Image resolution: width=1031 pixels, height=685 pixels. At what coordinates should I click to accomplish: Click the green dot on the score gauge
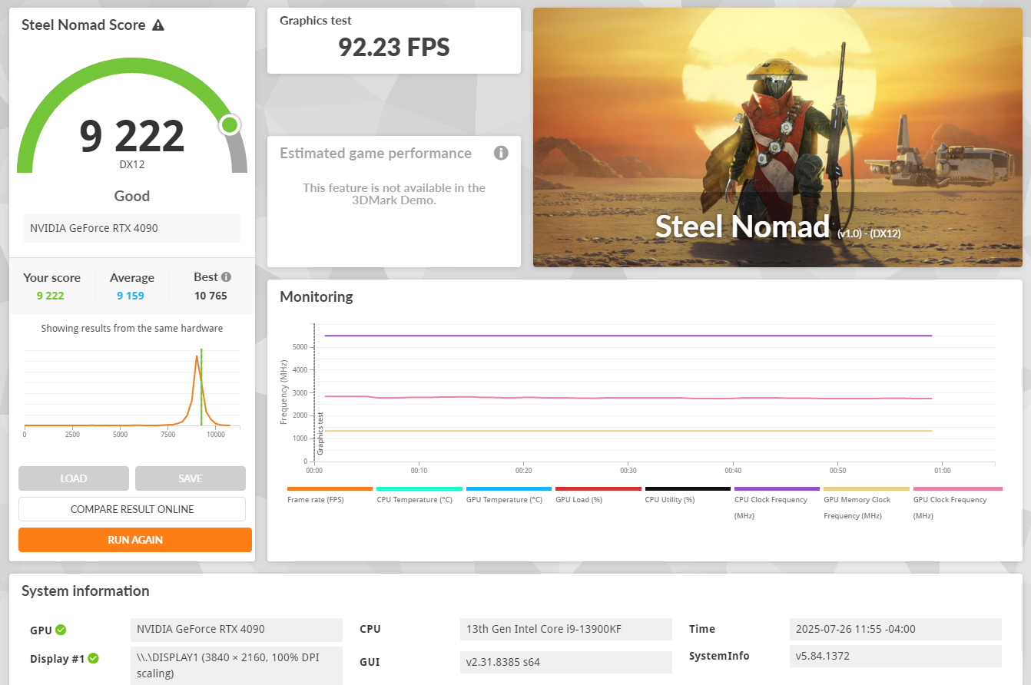click(229, 124)
